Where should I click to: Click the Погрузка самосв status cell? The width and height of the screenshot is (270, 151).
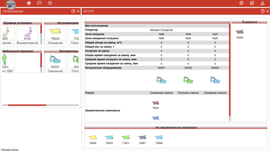point(188,93)
